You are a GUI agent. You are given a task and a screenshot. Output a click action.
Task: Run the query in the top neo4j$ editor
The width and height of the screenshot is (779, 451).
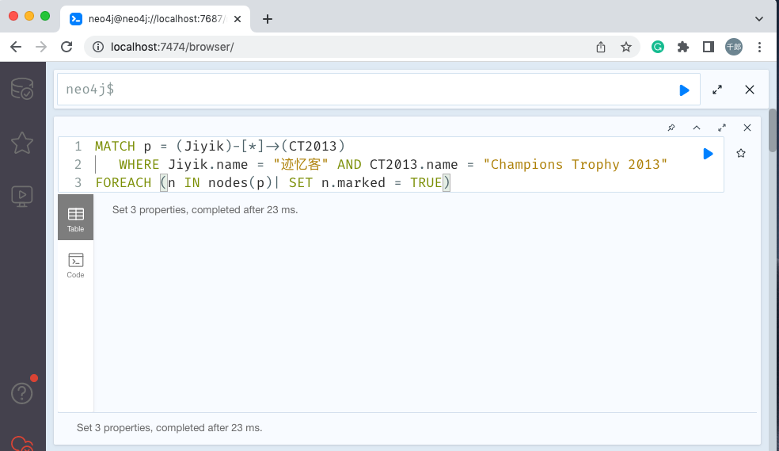click(684, 90)
